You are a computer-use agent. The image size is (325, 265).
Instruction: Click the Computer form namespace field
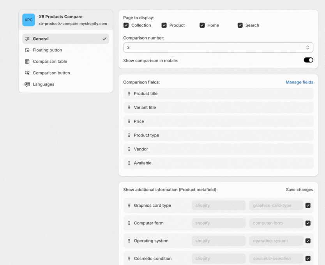tap(218, 223)
